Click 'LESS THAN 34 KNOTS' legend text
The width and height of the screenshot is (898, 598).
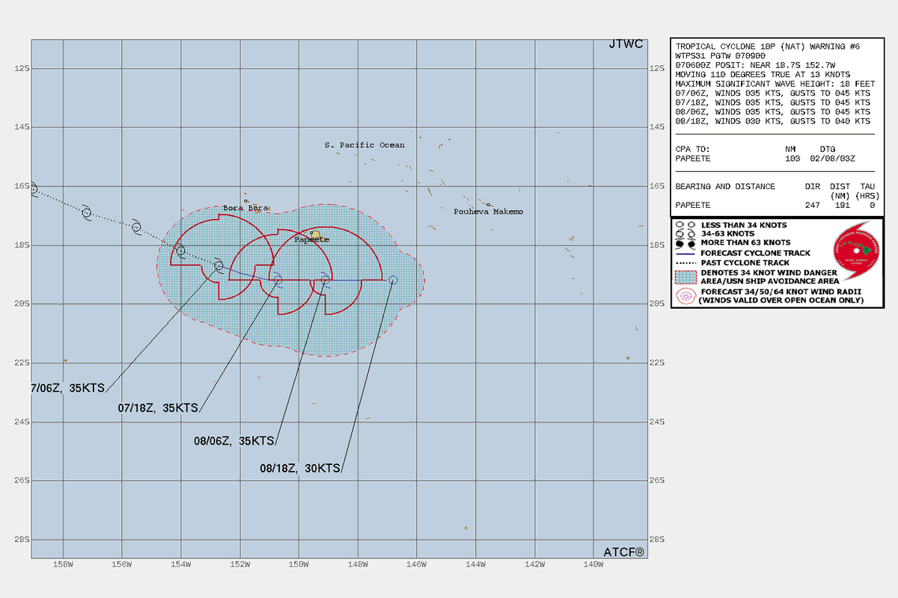click(x=745, y=225)
